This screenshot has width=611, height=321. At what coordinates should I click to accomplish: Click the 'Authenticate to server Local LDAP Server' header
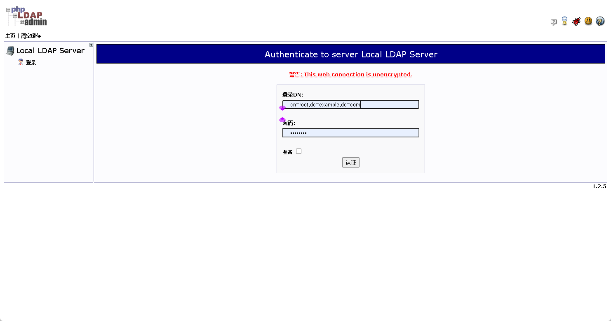pos(351,54)
